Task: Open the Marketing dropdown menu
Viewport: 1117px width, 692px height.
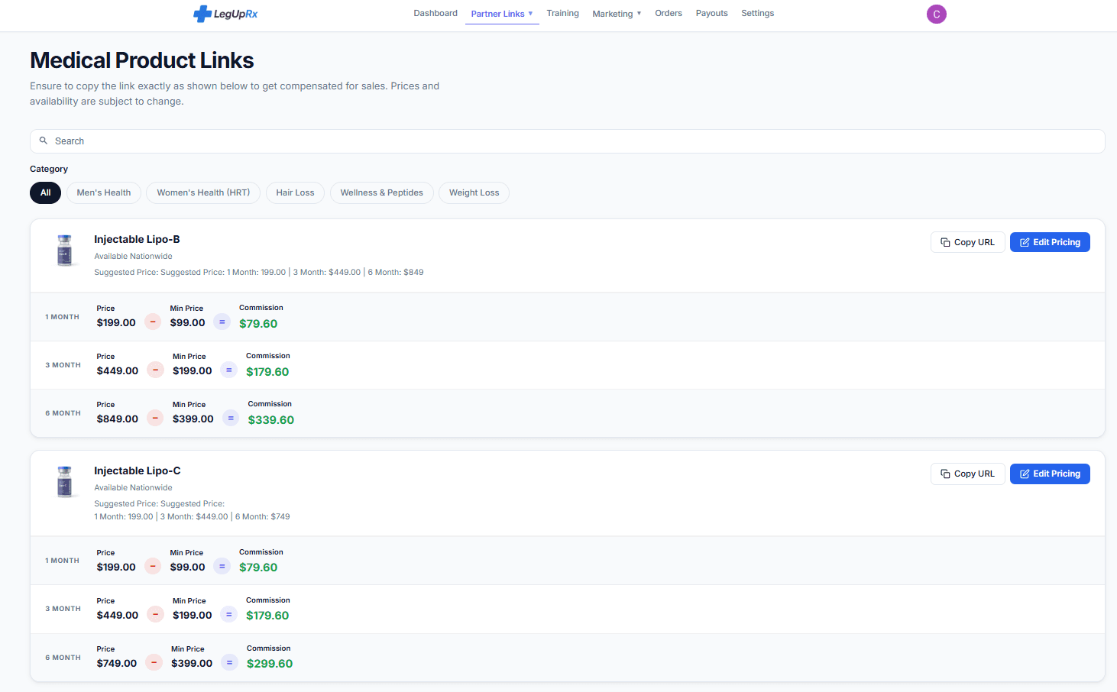Action: click(616, 13)
